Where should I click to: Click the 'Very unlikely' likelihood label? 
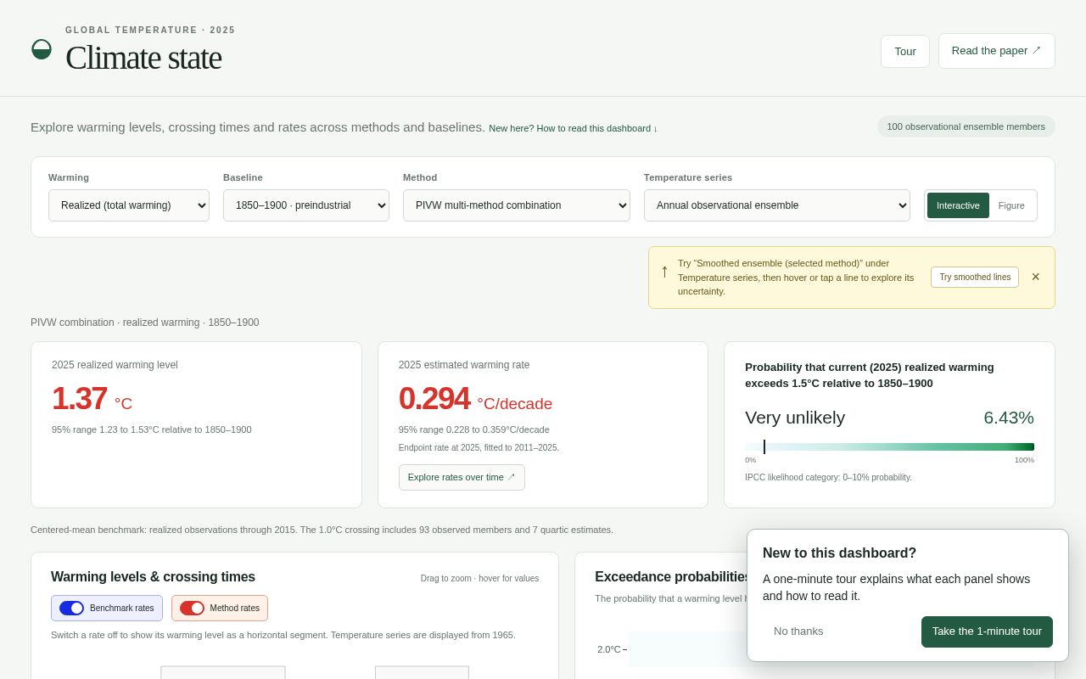point(795,418)
